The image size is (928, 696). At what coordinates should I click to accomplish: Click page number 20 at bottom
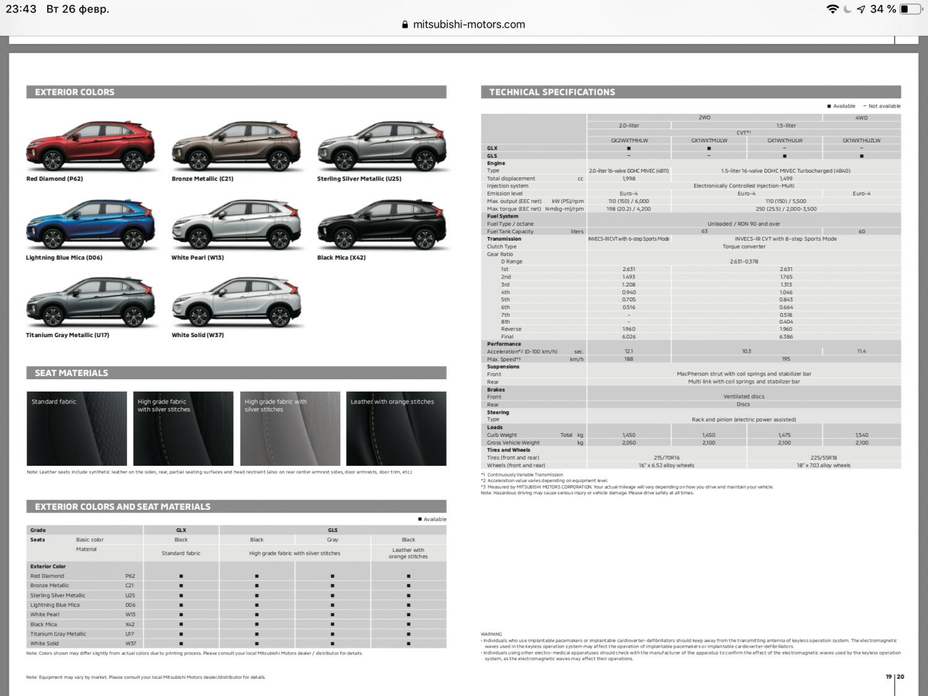pyautogui.click(x=900, y=677)
